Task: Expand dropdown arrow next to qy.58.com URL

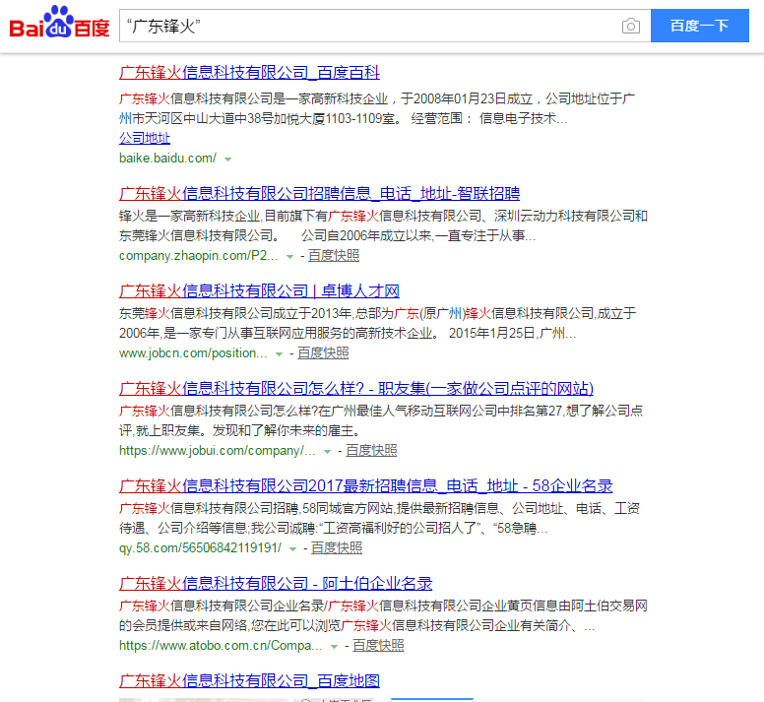Action: pos(292,548)
